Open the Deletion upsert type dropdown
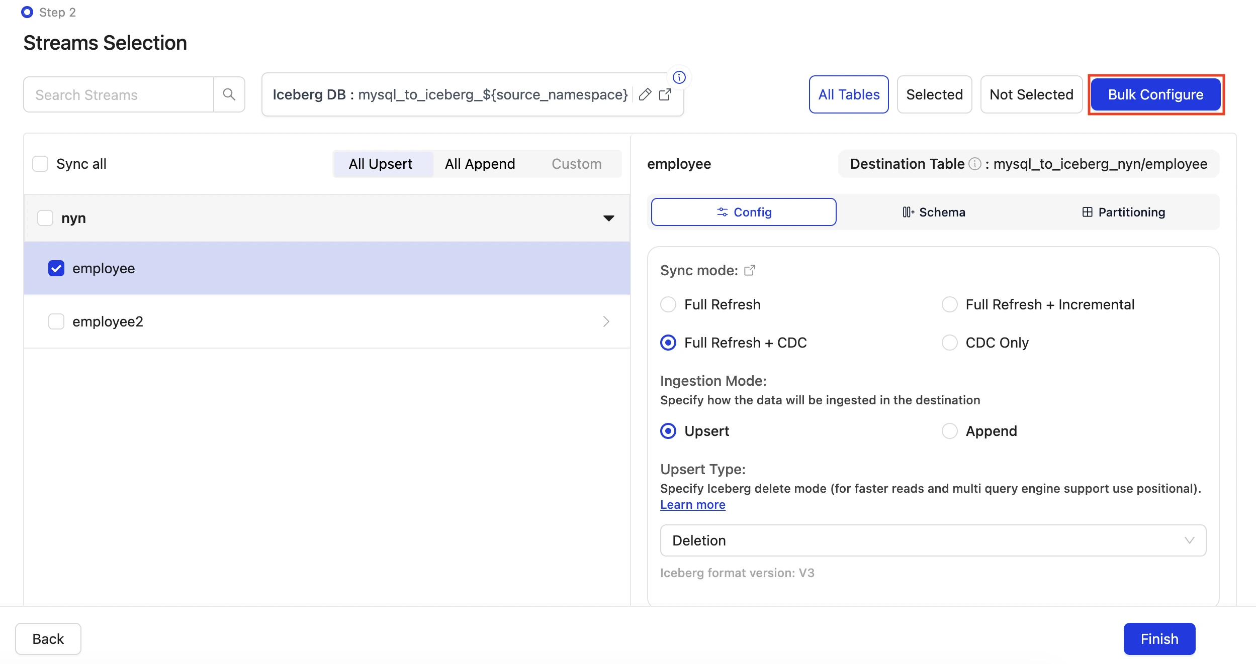Image resolution: width=1256 pixels, height=664 pixels. [933, 540]
